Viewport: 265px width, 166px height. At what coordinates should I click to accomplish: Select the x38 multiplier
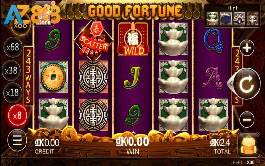(x=11, y=70)
